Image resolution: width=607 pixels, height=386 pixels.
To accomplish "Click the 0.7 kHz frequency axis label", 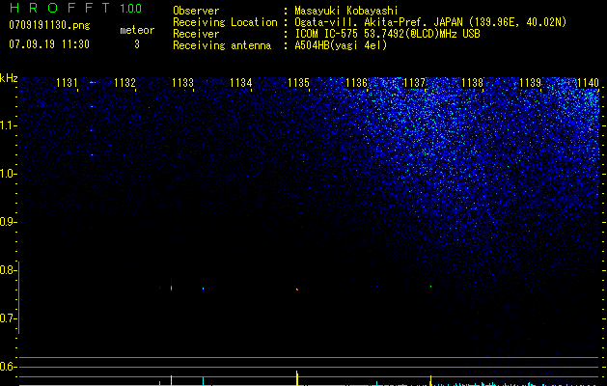I will pyautogui.click(x=7, y=318).
